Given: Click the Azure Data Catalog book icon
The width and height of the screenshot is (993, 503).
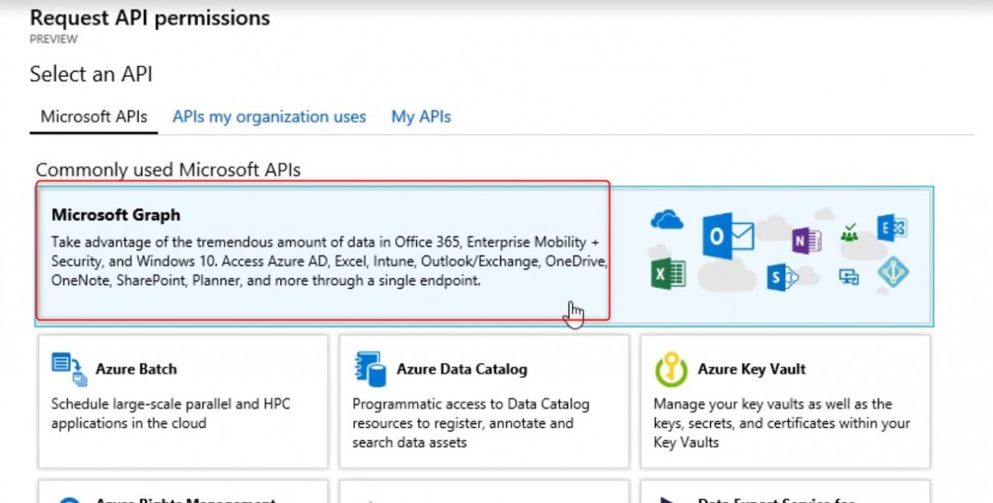Looking at the screenshot, I should click(372, 369).
